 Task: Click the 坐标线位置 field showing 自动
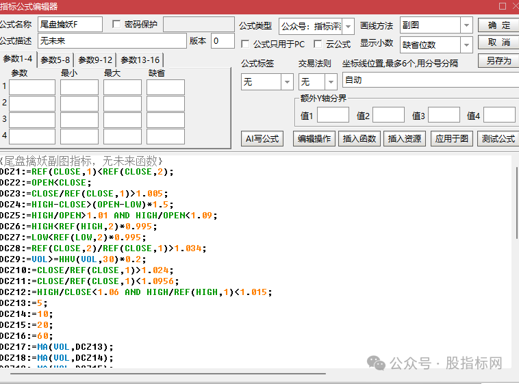431,80
